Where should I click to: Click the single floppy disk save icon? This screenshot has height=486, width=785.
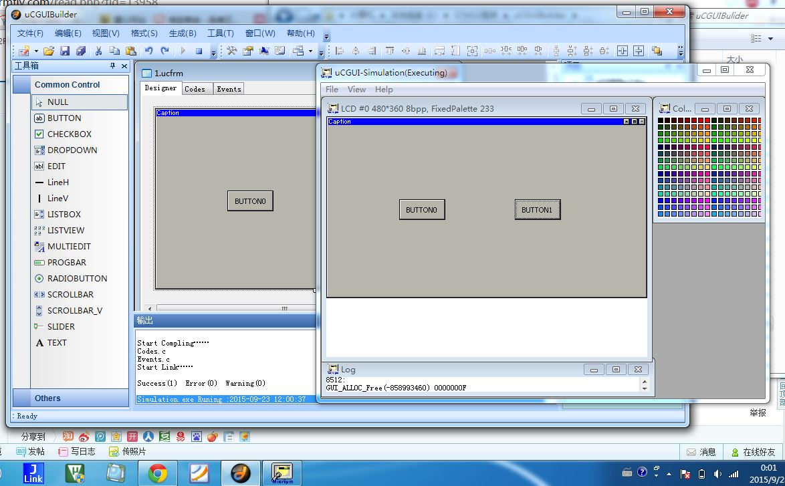65,51
